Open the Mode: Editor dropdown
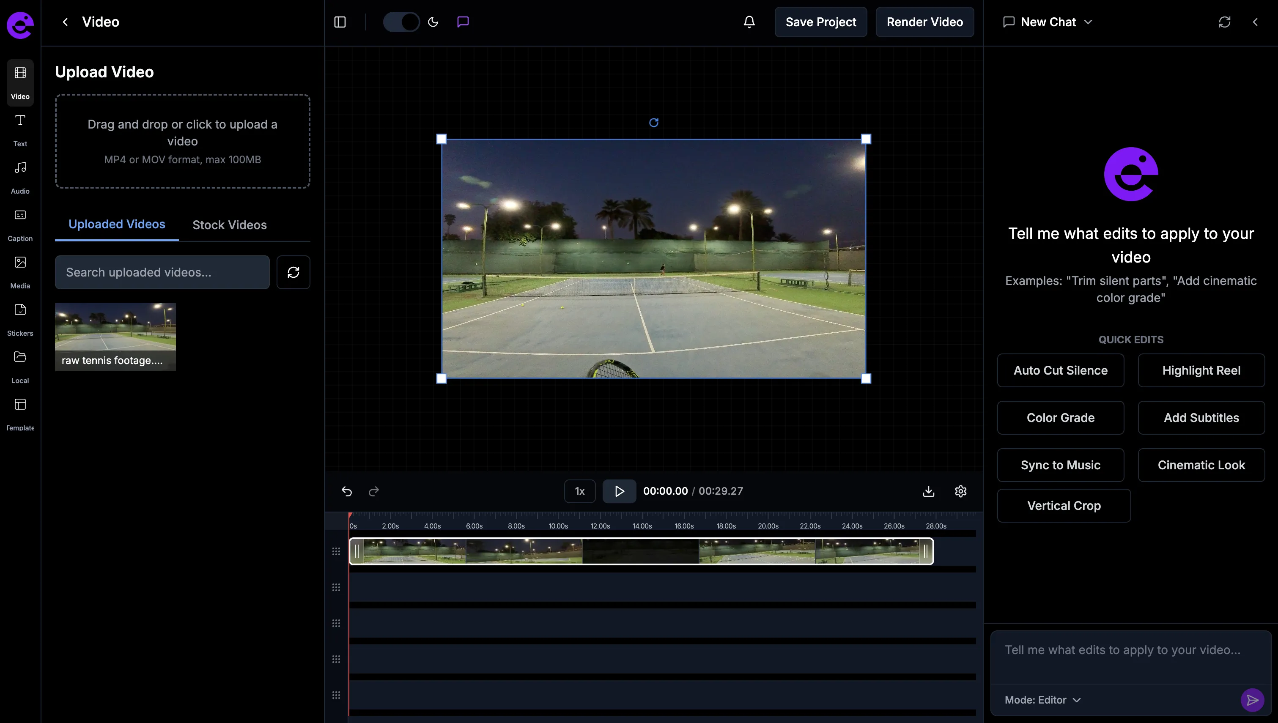1278x723 pixels. (1042, 700)
